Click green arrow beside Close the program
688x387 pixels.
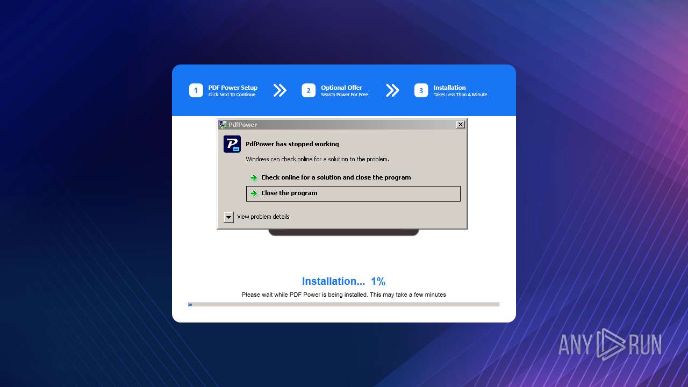(254, 193)
